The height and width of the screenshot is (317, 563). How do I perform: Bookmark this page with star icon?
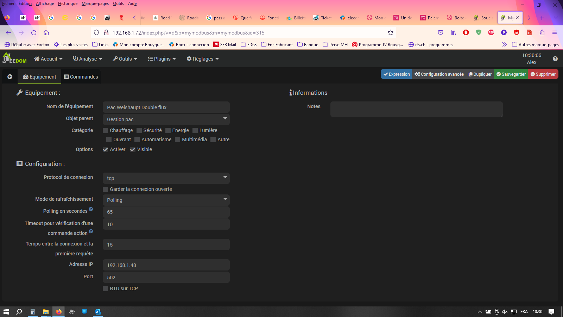coord(390,33)
